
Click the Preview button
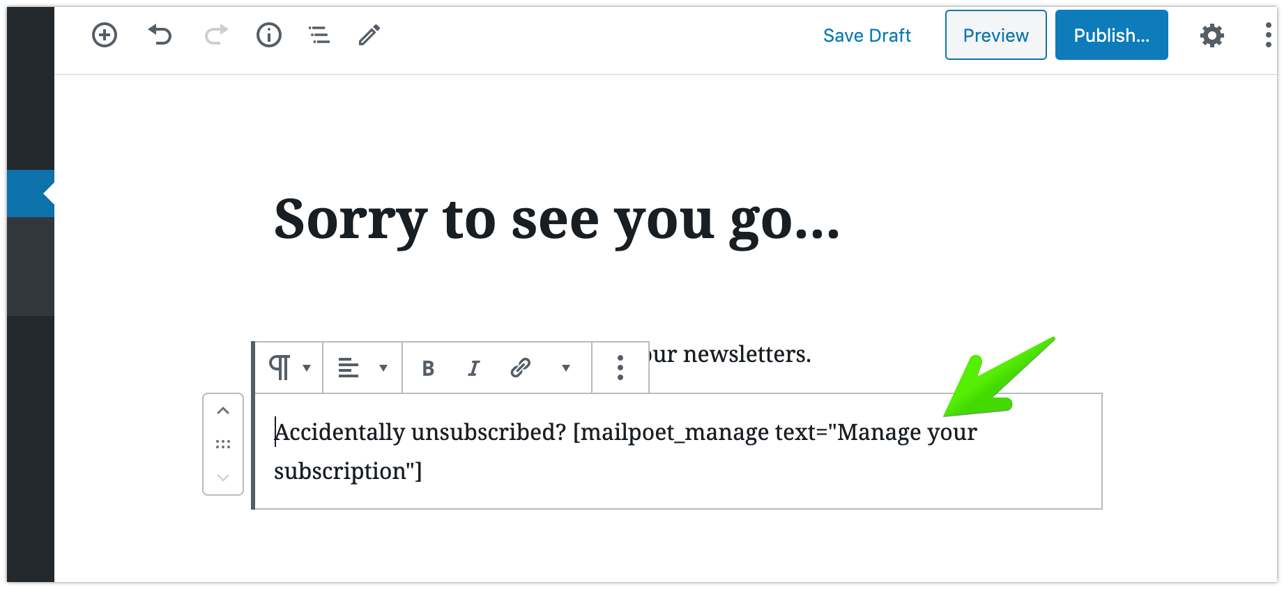[995, 36]
